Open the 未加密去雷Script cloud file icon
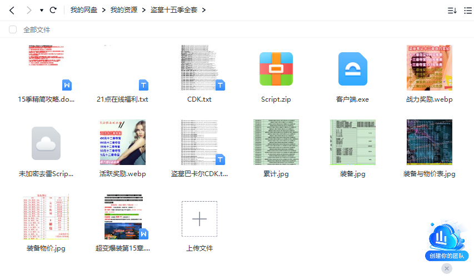This screenshot has width=474, height=280. tap(46, 143)
